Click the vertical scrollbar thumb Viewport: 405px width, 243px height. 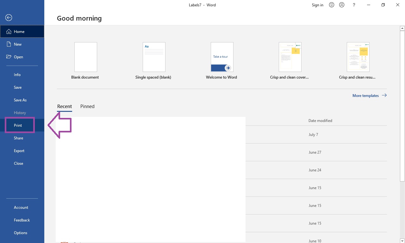[x=402, y=106]
